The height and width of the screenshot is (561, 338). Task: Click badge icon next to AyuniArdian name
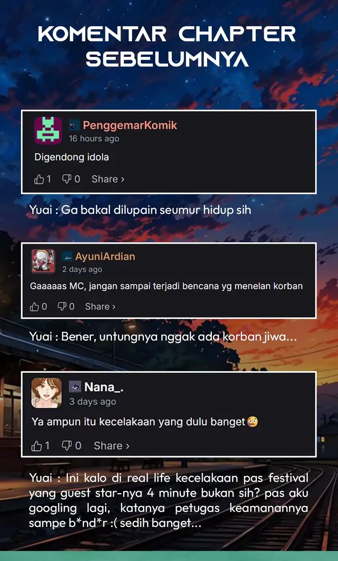point(67,257)
